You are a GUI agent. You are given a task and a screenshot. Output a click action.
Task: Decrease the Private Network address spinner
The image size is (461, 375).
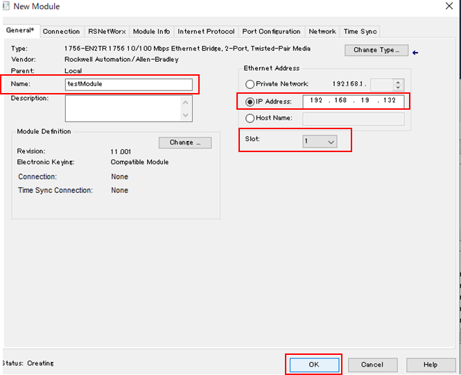398,87
